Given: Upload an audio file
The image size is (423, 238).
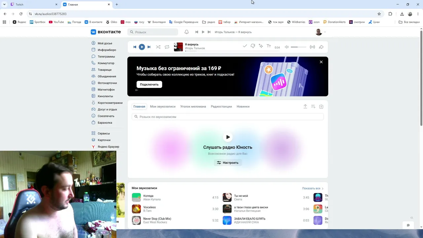Looking at the screenshot, I should 305,106.
